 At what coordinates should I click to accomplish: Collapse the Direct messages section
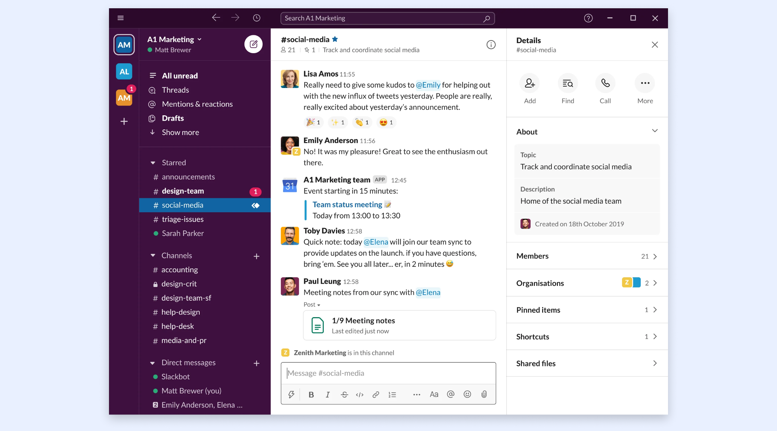point(153,363)
